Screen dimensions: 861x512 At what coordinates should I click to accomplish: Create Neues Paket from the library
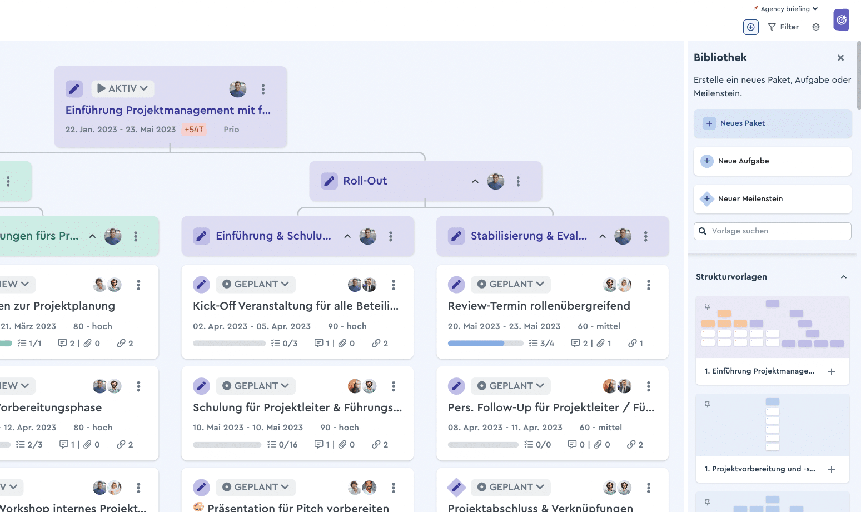[773, 123]
